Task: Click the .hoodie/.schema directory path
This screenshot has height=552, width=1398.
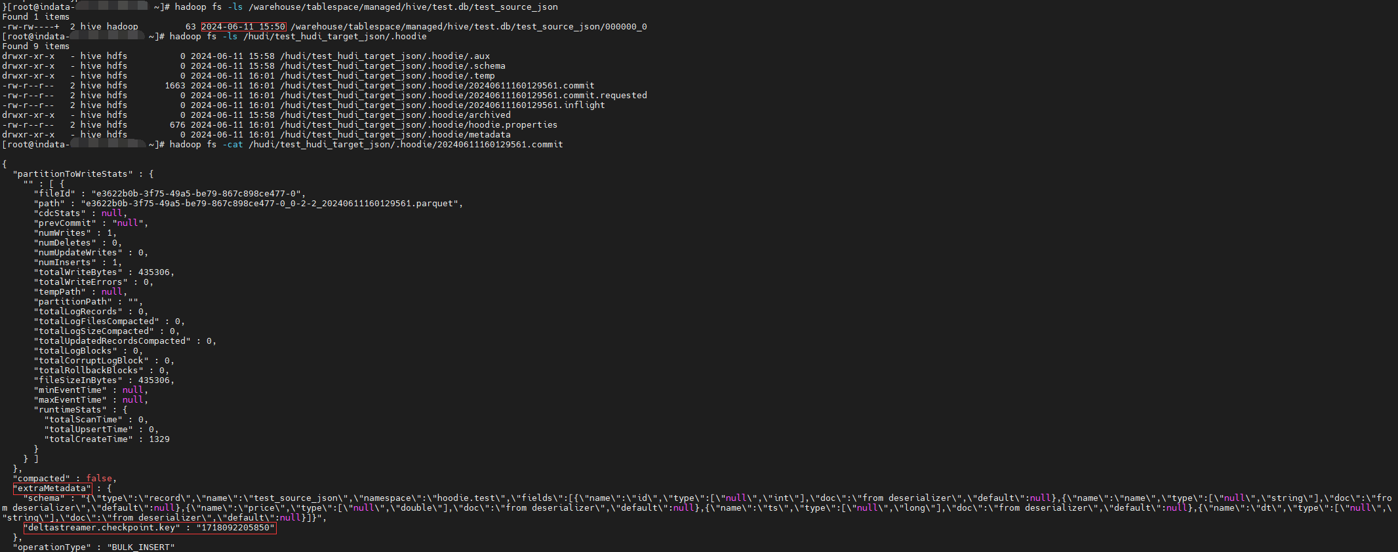Action: tap(392, 66)
